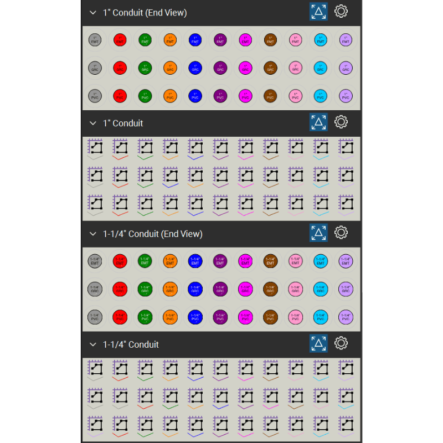The height and width of the screenshot is (443, 443).
Task: Toggle scale icon for 1" Conduit section
Action: pyautogui.click(x=318, y=122)
